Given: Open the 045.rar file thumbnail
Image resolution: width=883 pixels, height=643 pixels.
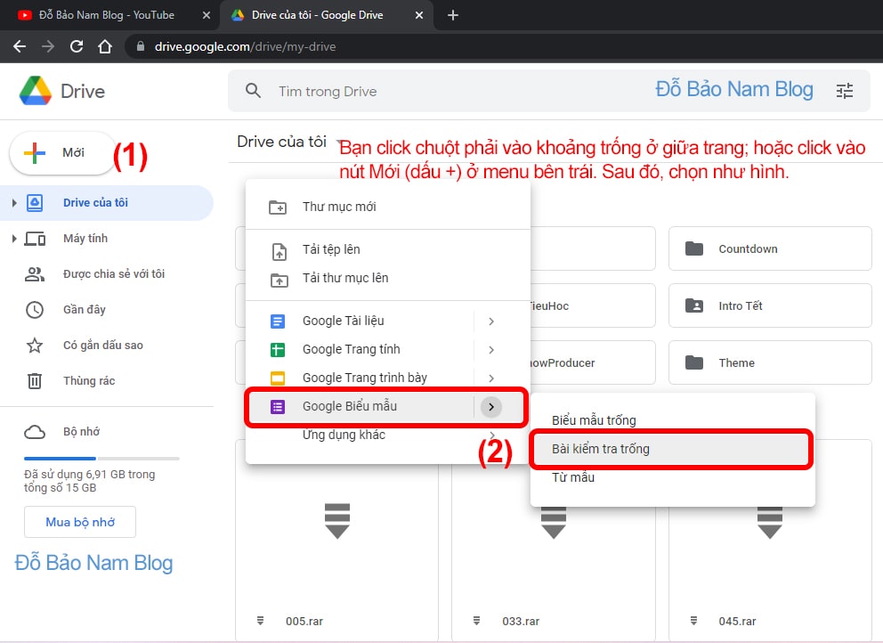Looking at the screenshot, I should (770, 541).
